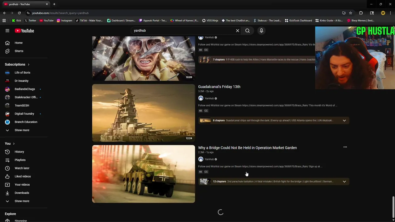Clear the search box with the X icon
This screenshot has height=222, width=395.
238,31
